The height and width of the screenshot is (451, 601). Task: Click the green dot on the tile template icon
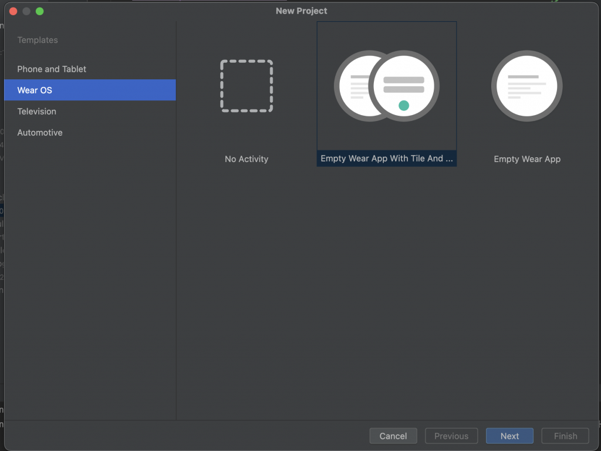[x=404, y=106]
